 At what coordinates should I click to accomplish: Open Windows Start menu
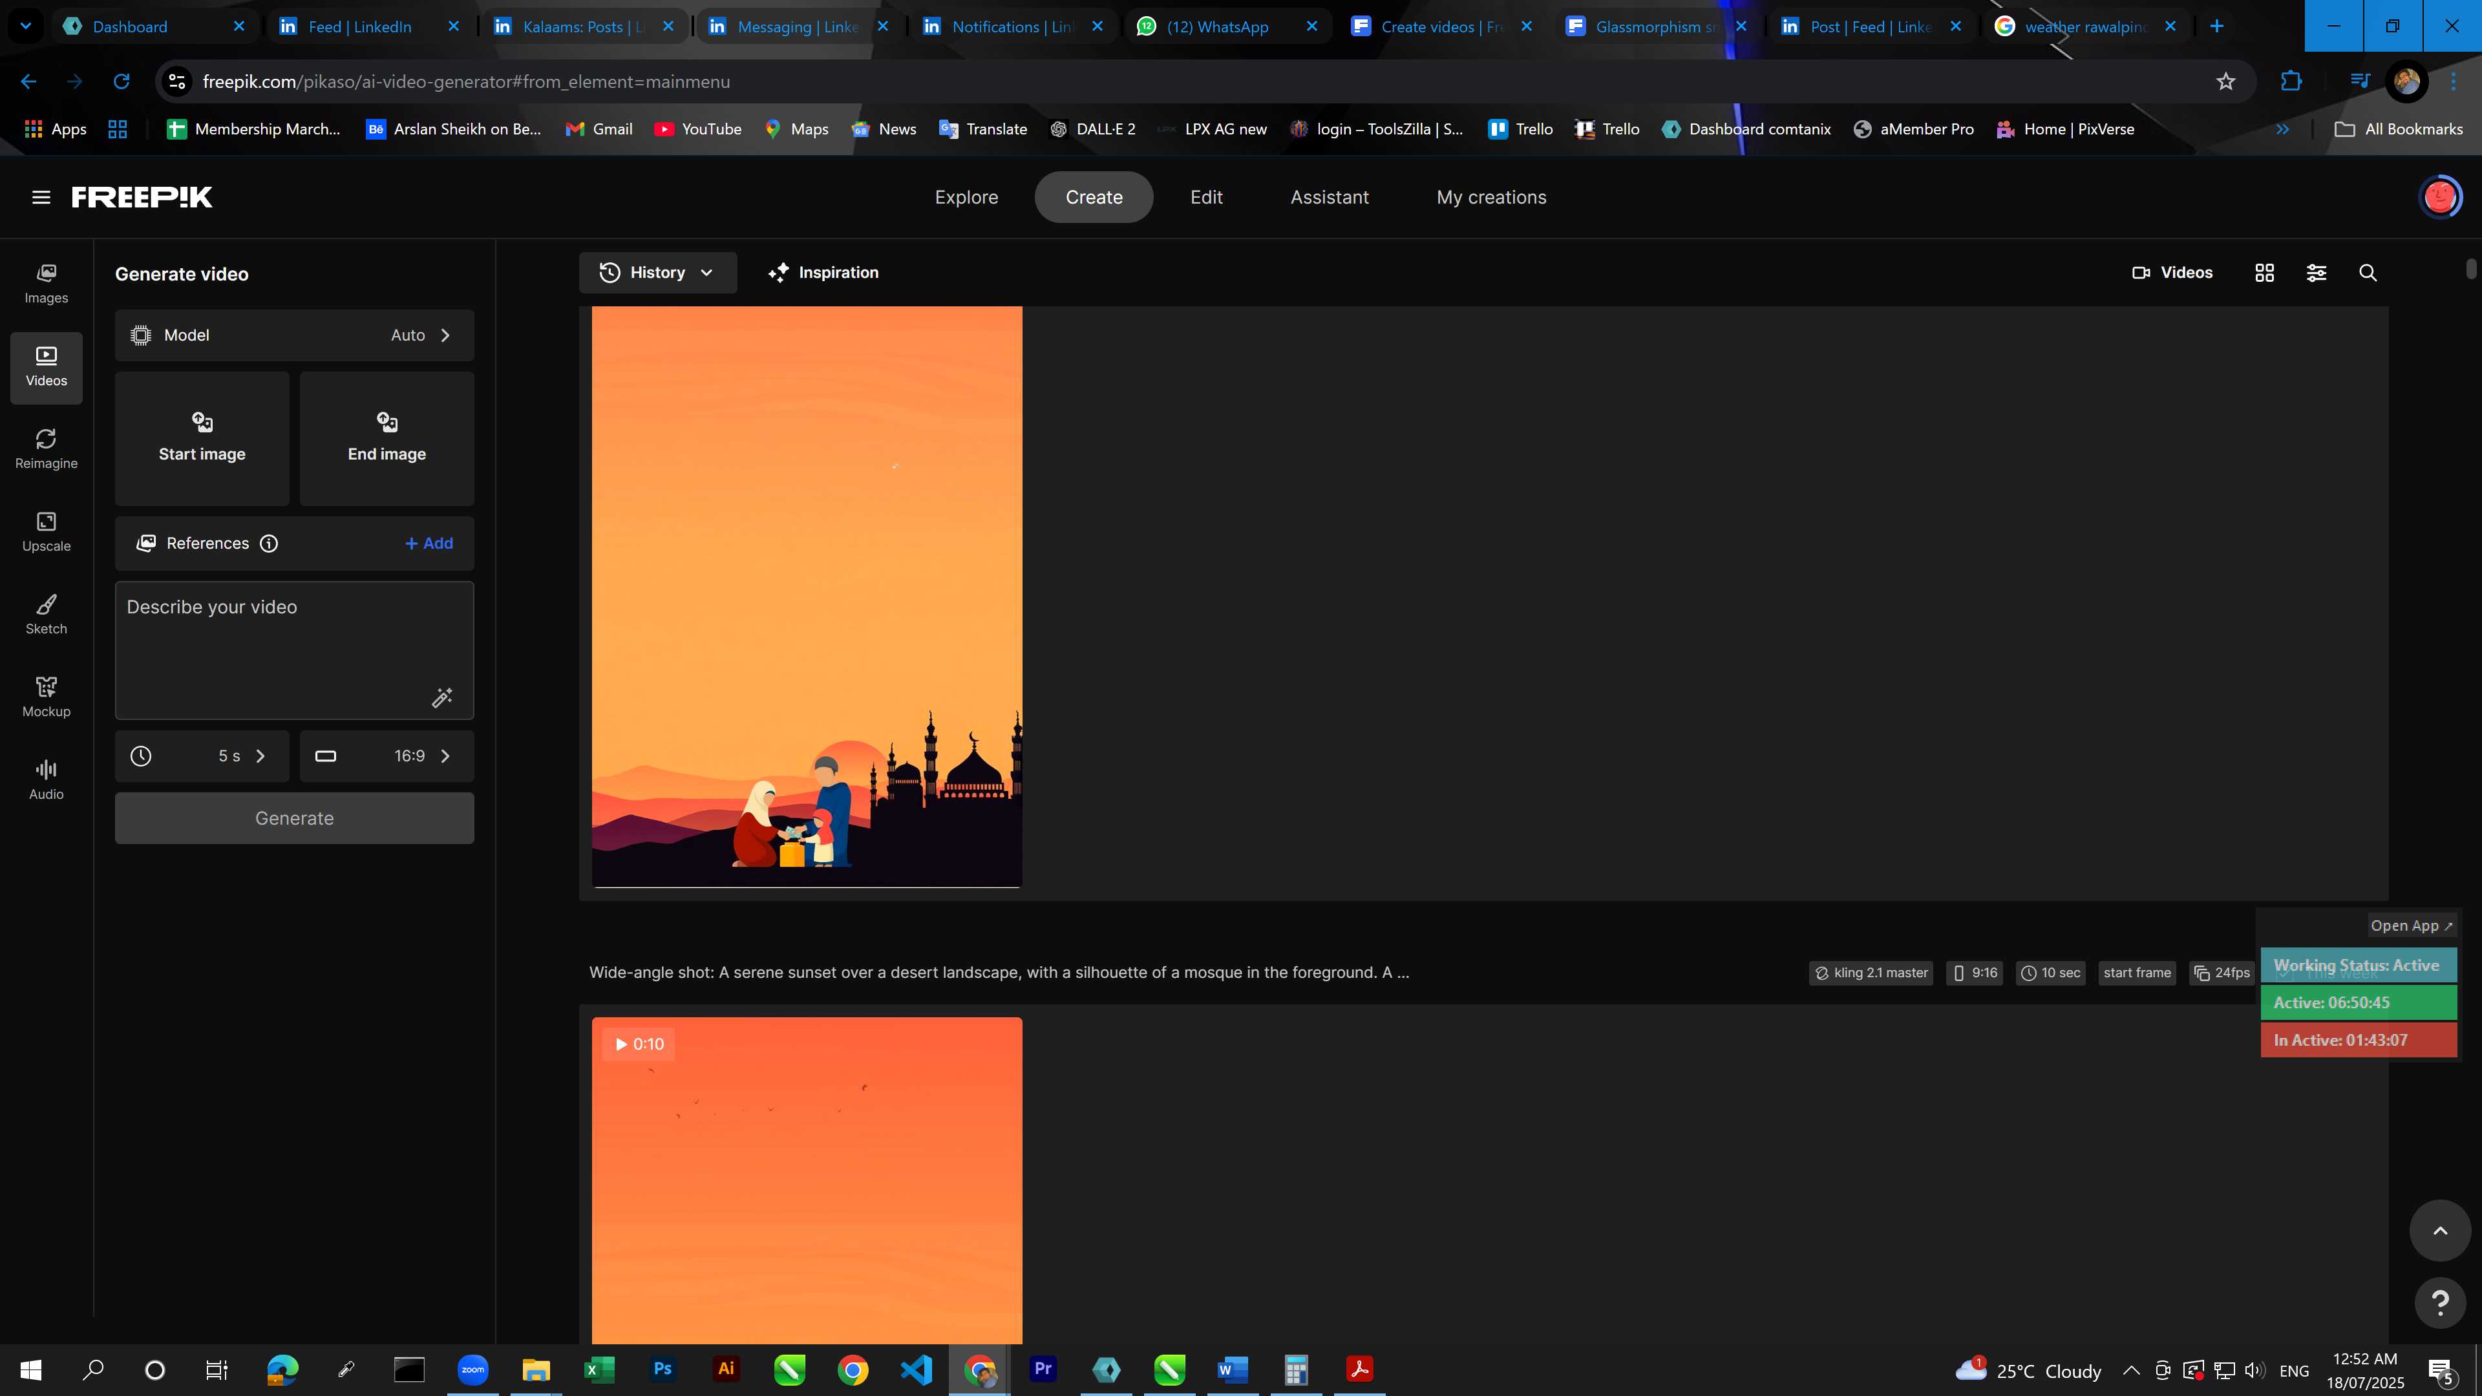pyautogui.click(x=31, y=1369)
